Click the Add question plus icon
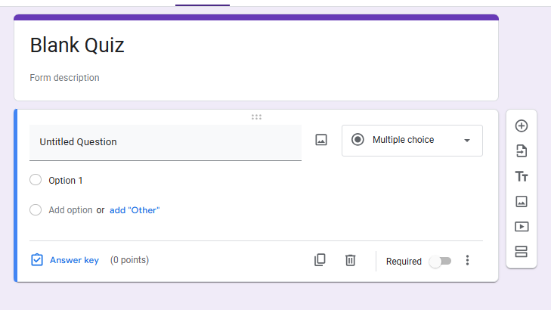The image size is (551, 310). tap(521, 126)
